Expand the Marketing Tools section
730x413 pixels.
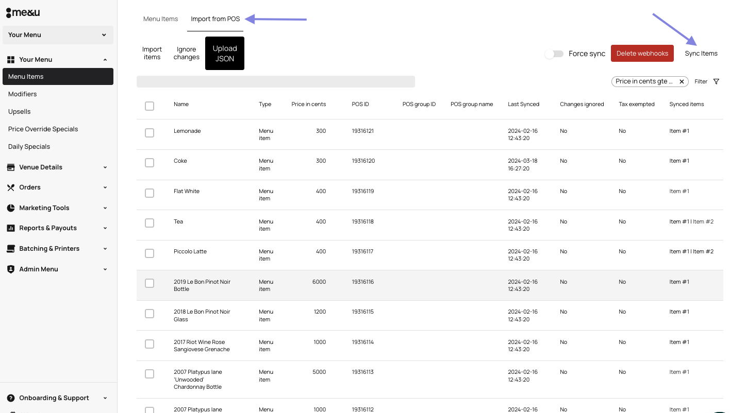[x=105, y=208]
